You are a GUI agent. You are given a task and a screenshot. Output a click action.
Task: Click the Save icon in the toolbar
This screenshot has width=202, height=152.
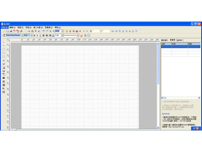(x=11, y=31)
